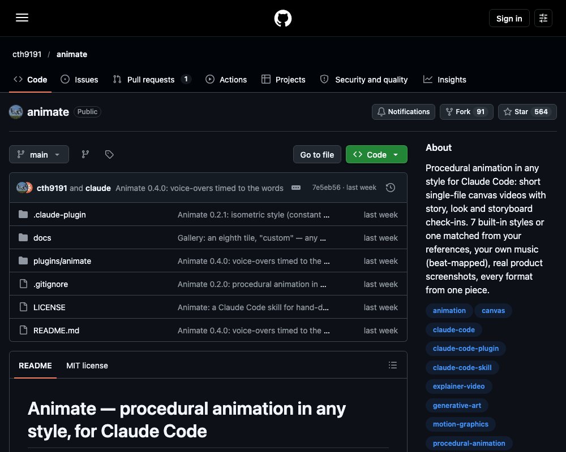Open the appearance settings sliders icon
Viewport: 566px width, 452px height.
tap(543, 18)
